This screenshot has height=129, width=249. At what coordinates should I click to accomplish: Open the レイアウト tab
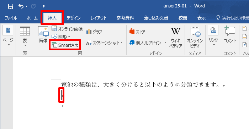[99, 18]
